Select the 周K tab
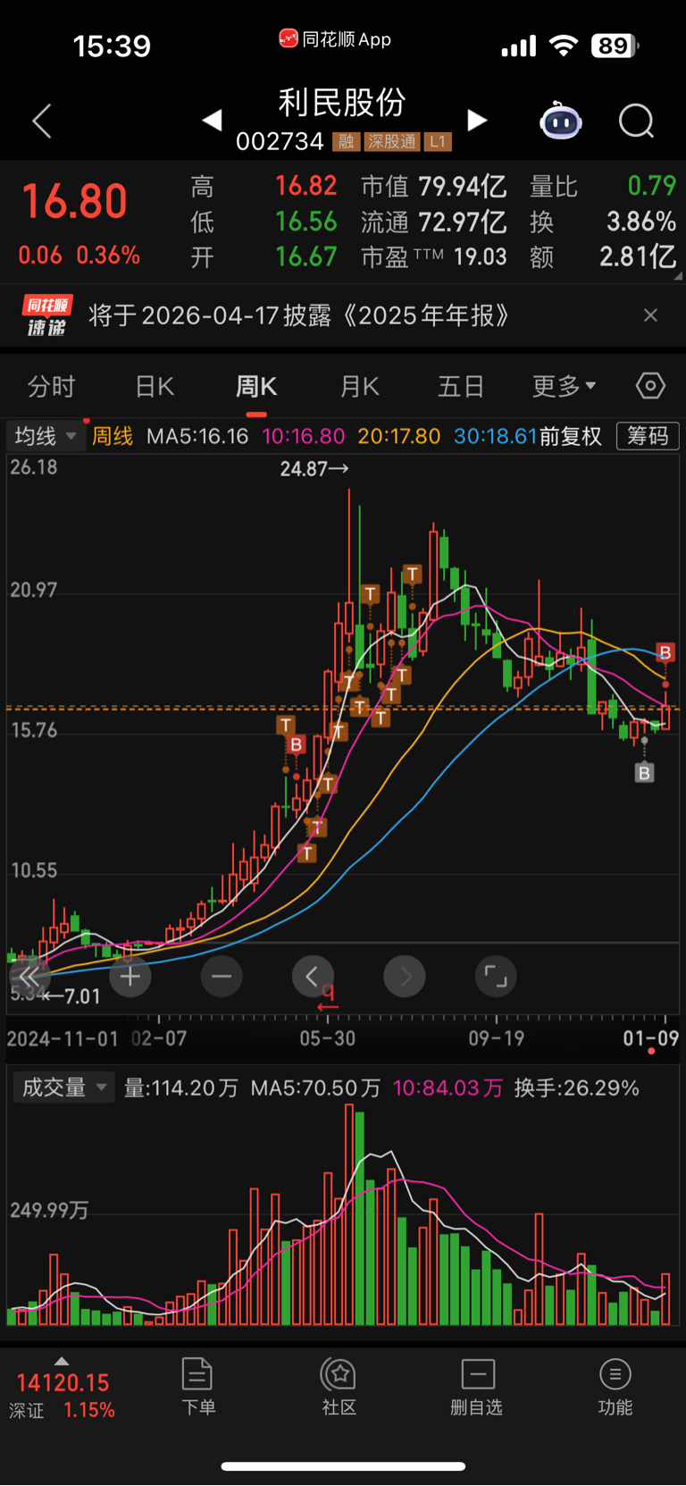Image resolution: width=686 pixels, height=1486 pixels. (256, 387)
